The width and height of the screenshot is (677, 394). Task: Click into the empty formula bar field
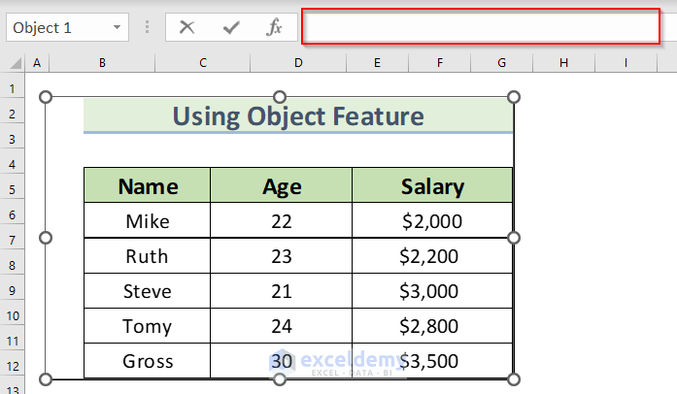481,26
